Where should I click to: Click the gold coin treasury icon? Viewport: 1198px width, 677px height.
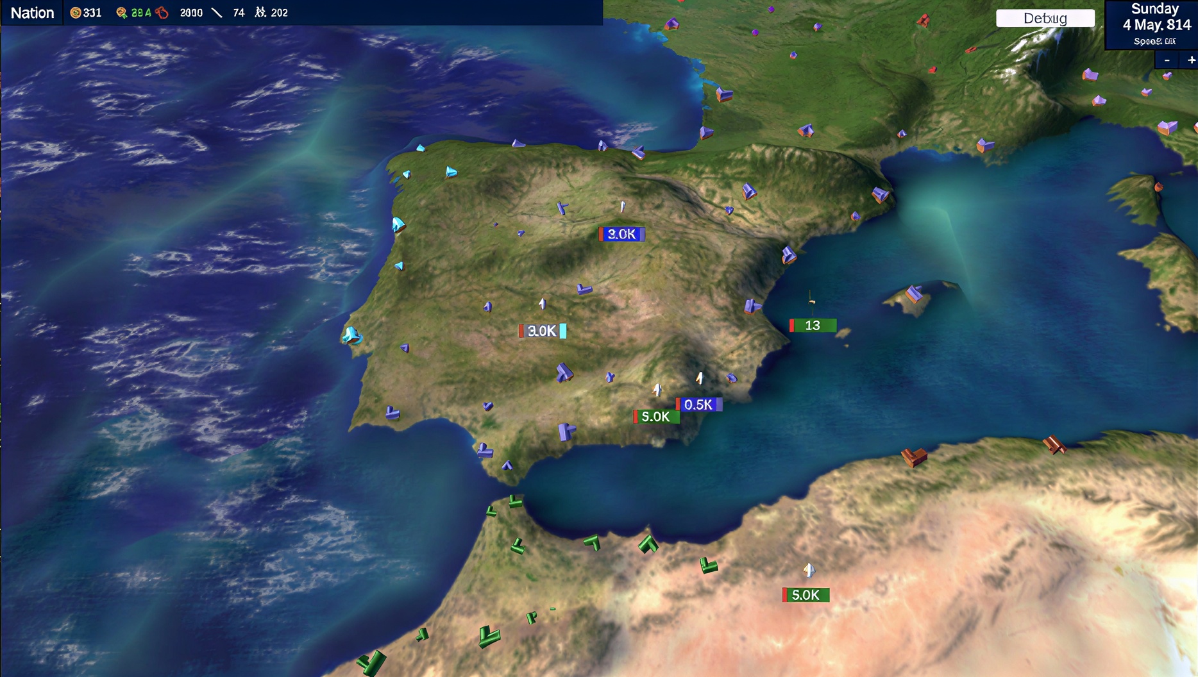[x=75, y=13]
